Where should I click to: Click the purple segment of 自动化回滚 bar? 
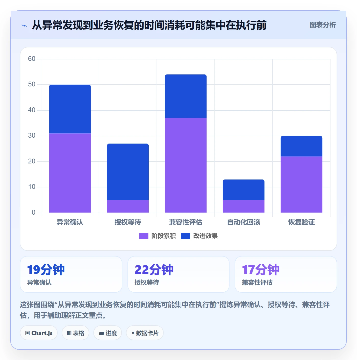[244, 206]
